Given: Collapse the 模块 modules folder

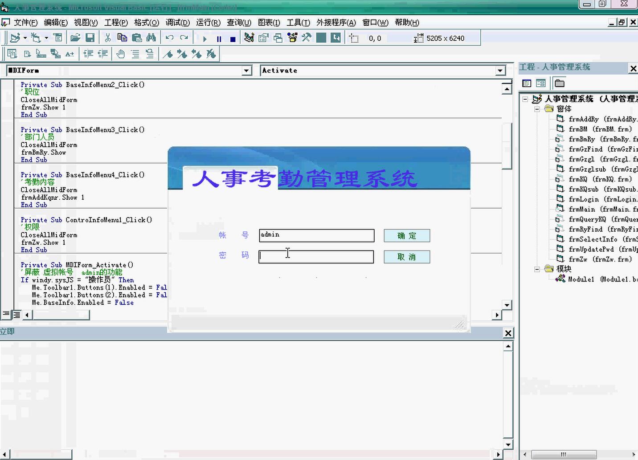Looking at the screenshot, I should 537,269.
